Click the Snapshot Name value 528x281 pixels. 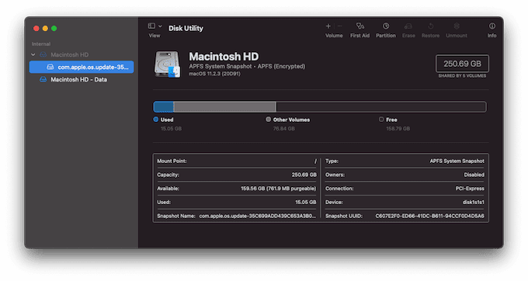coord(258,216)
